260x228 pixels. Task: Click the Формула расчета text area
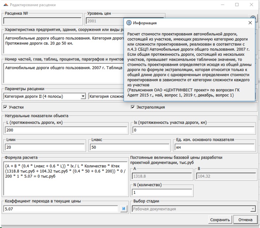(x=65, y=179)
